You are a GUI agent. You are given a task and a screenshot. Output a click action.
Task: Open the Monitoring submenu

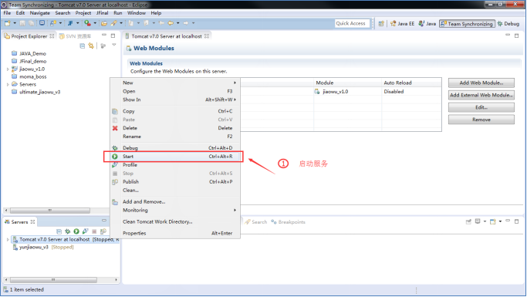click(175, 211)
